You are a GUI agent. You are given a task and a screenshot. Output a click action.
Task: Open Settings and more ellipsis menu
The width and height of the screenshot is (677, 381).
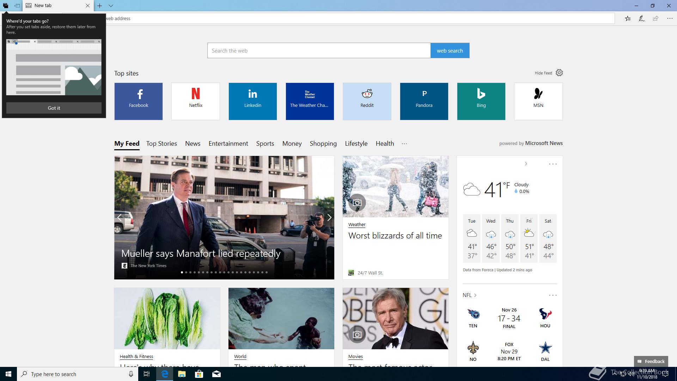670,18
